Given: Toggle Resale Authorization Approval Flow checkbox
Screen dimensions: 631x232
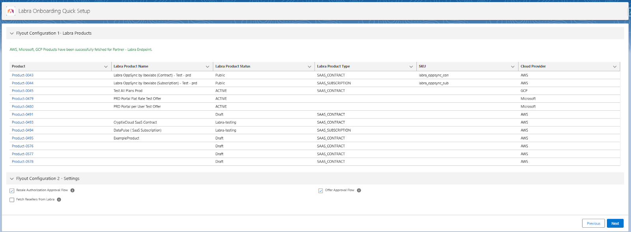Looking at the screenshot, I should tap(12, 191).
